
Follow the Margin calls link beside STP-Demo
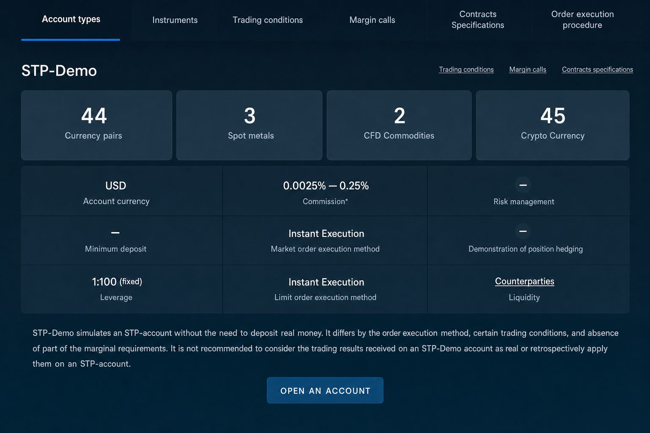point(527,69)
